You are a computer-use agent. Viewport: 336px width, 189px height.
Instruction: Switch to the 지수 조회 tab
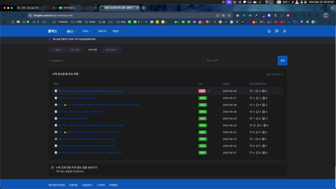coord(75,50)
